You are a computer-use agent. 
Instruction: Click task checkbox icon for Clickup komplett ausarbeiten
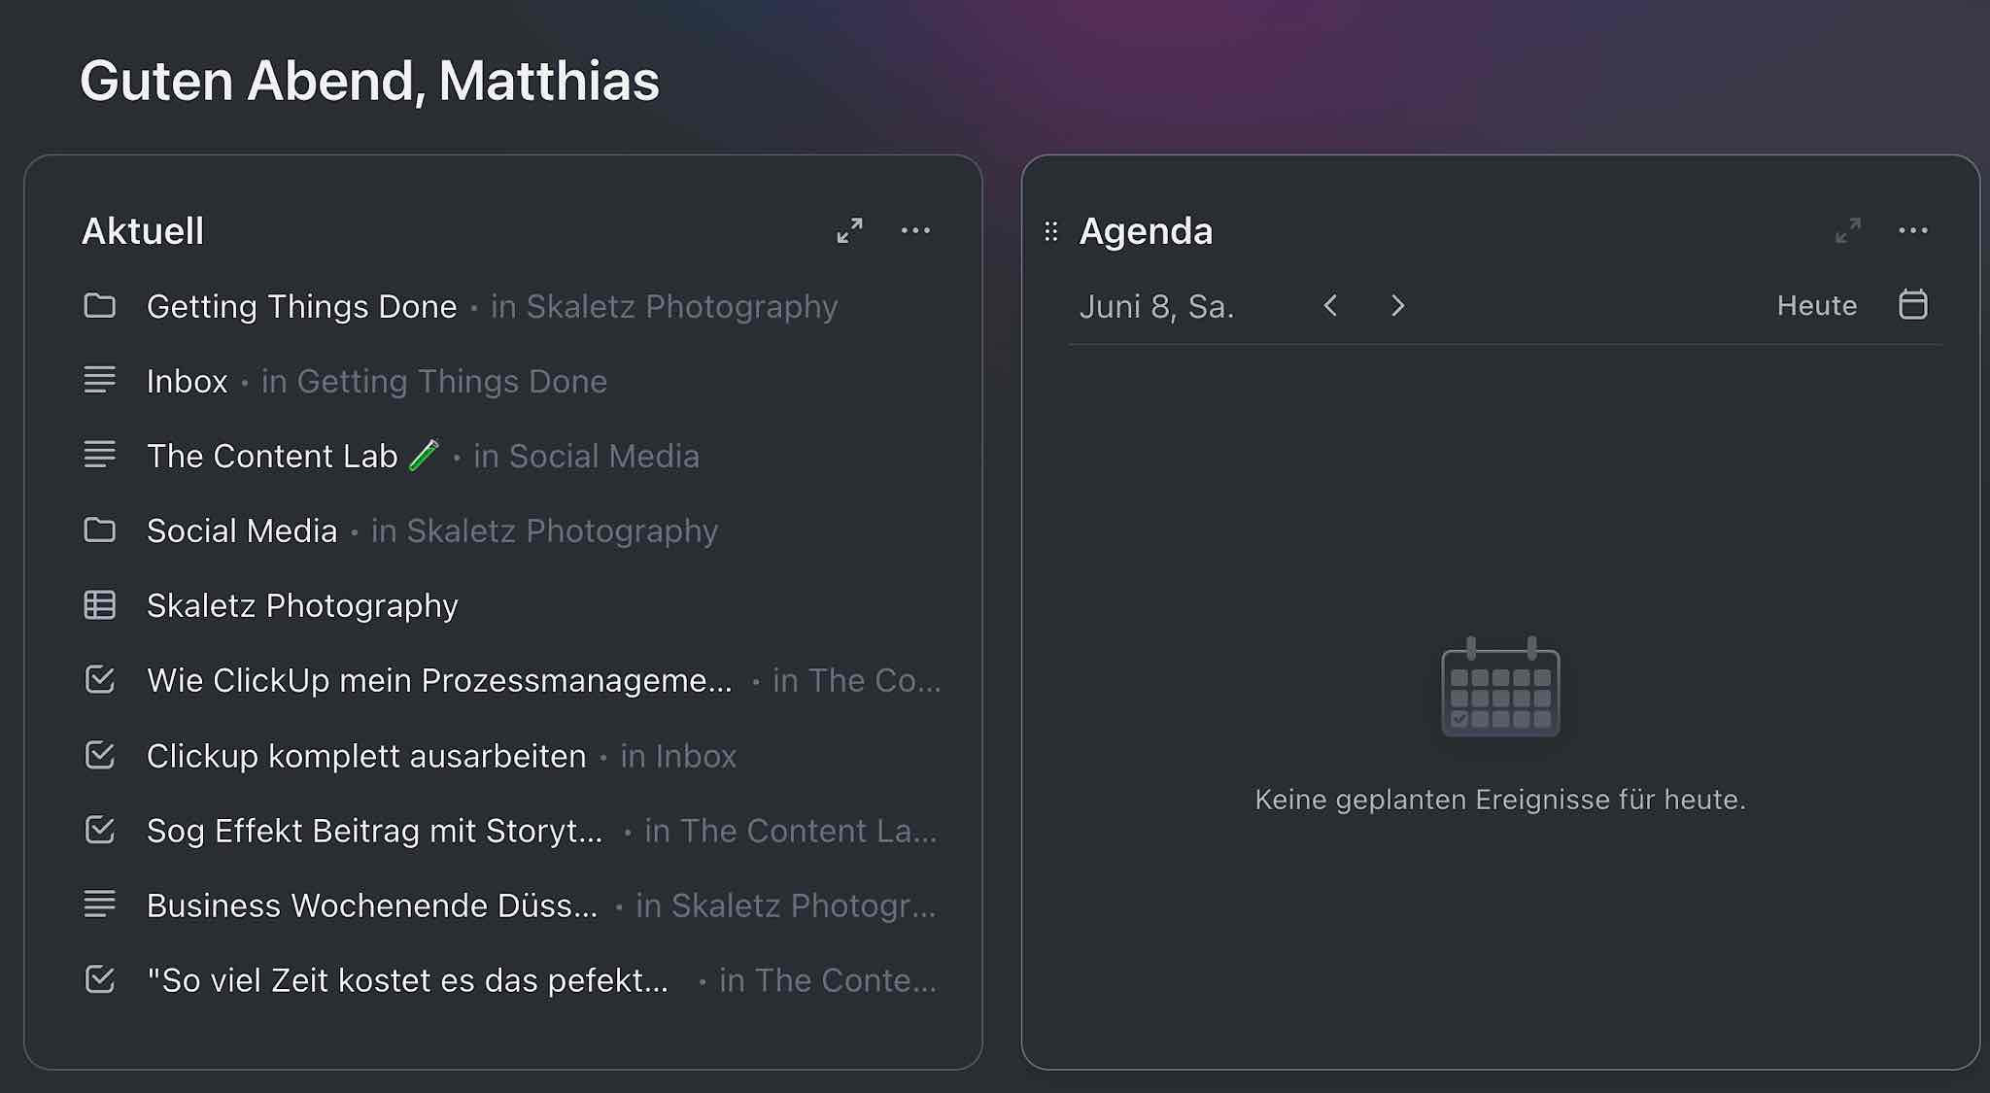(x=99, y=755)
